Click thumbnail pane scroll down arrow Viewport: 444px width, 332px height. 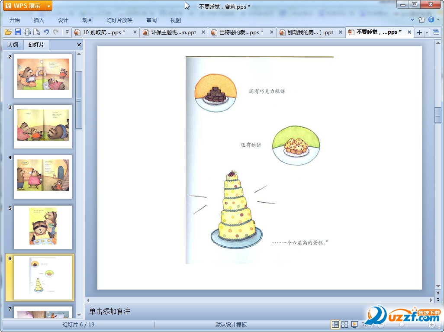click(79, 315)
